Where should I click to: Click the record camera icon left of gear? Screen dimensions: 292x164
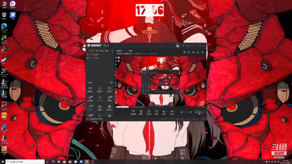coord(182,112)
